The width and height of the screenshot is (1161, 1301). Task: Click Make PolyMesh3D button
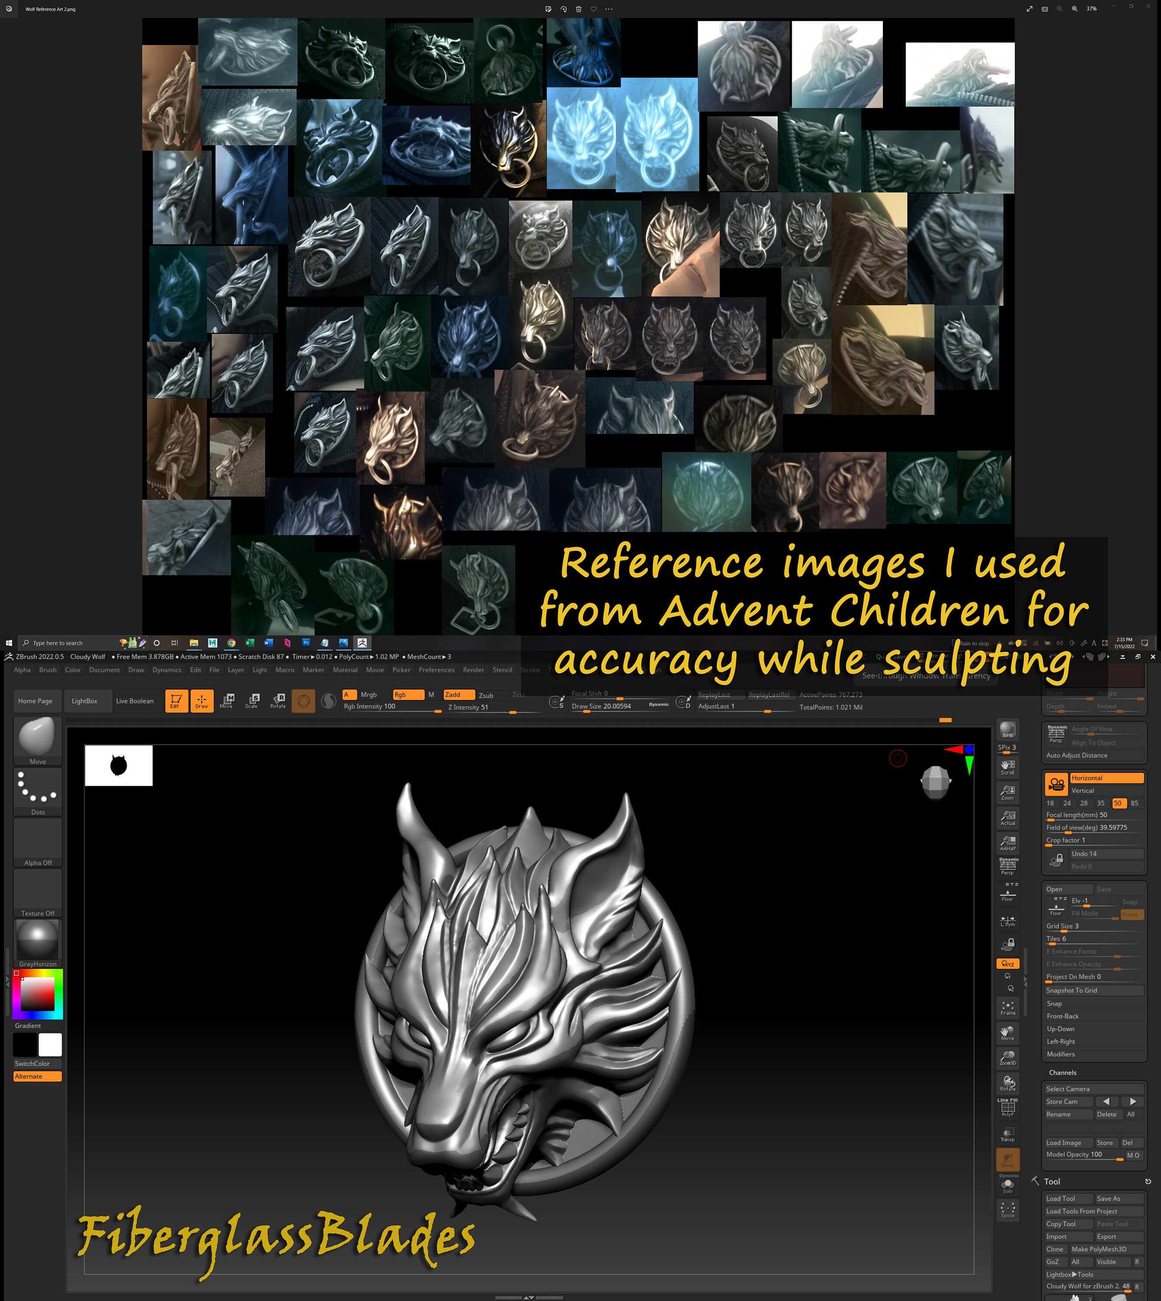point(1107,1249)
